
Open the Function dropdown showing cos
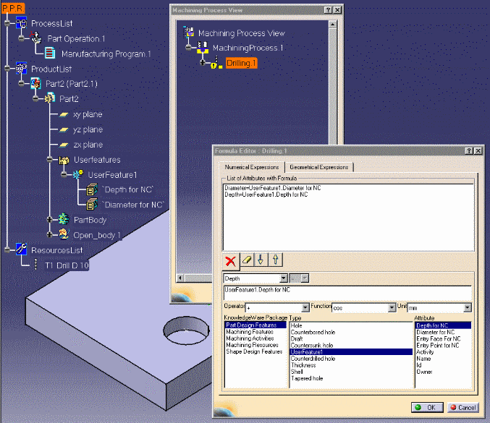pos(392,308)
